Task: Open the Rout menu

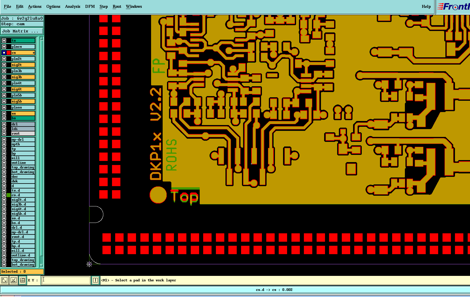Action: 117,6
